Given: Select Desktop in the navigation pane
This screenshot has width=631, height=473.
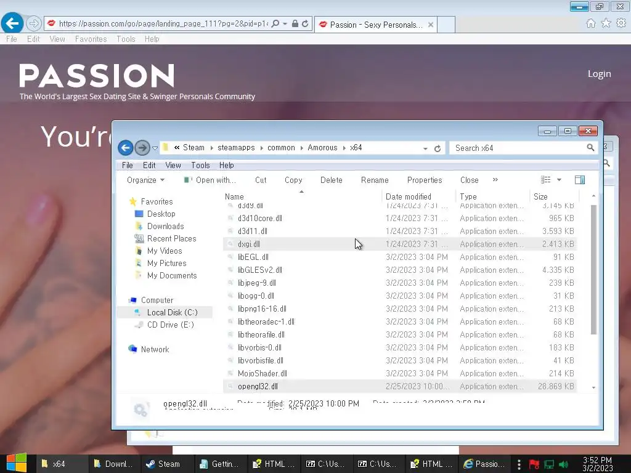Looking at the screenshot, I should pyautogui.click(x=161, y=214).
